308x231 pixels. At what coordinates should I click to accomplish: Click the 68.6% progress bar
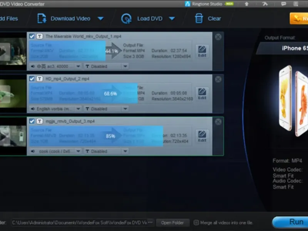84,93
